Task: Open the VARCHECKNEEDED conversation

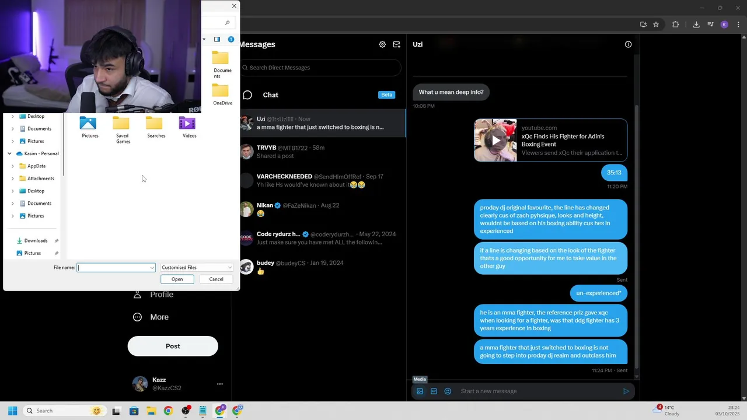Action: tap(322, 180)
